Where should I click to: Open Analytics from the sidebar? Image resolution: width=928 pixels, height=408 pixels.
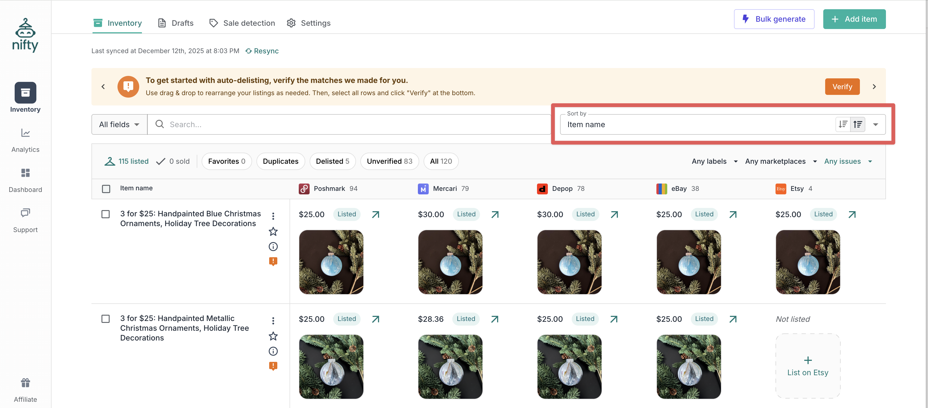[x=25, y=140]
